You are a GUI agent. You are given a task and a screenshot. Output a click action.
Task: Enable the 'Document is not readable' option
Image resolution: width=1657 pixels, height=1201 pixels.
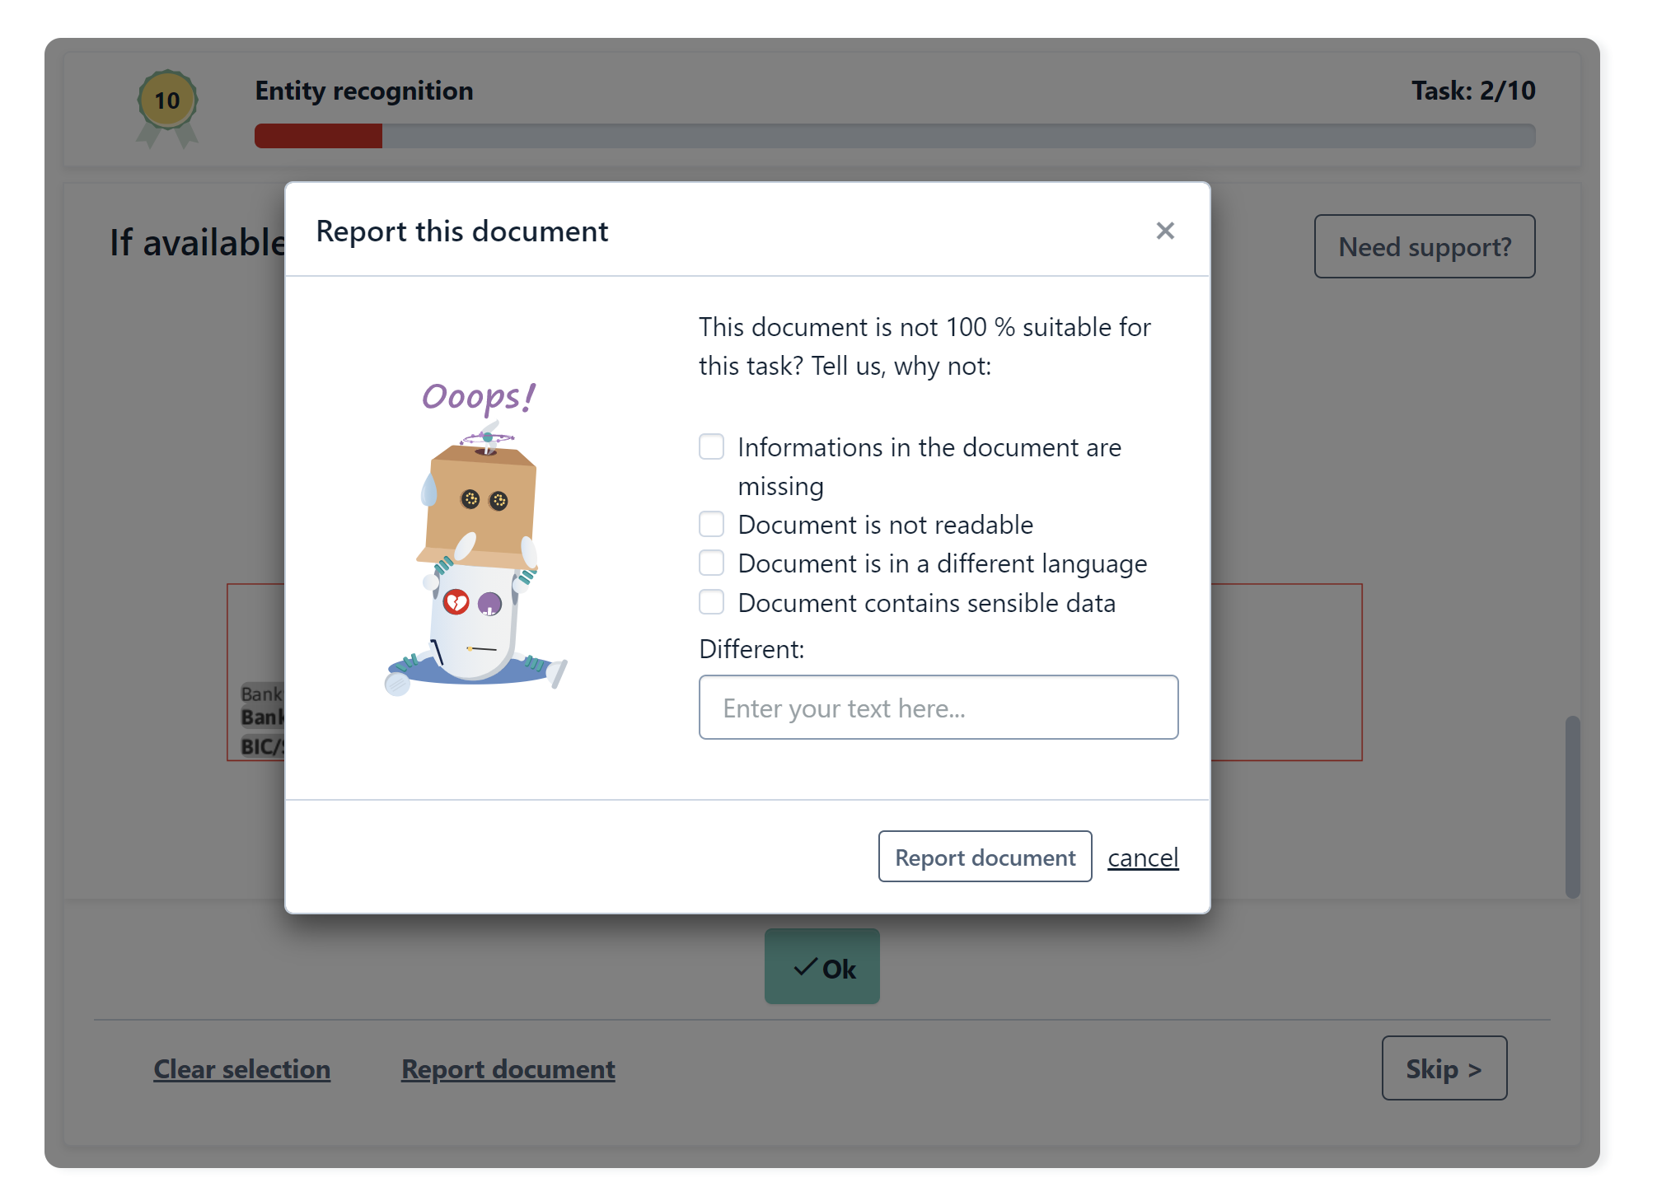(x=711, y=524)
